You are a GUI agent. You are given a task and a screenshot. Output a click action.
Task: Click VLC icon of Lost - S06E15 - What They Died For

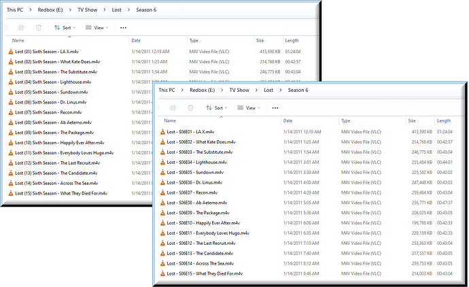(x=162, y=273)
